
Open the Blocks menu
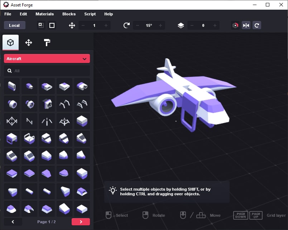pyautogui.click(x=69, y=14)
